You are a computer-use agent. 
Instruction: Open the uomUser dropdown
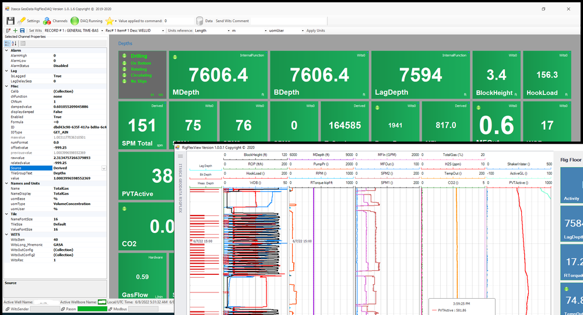click(x=302, y=31)
